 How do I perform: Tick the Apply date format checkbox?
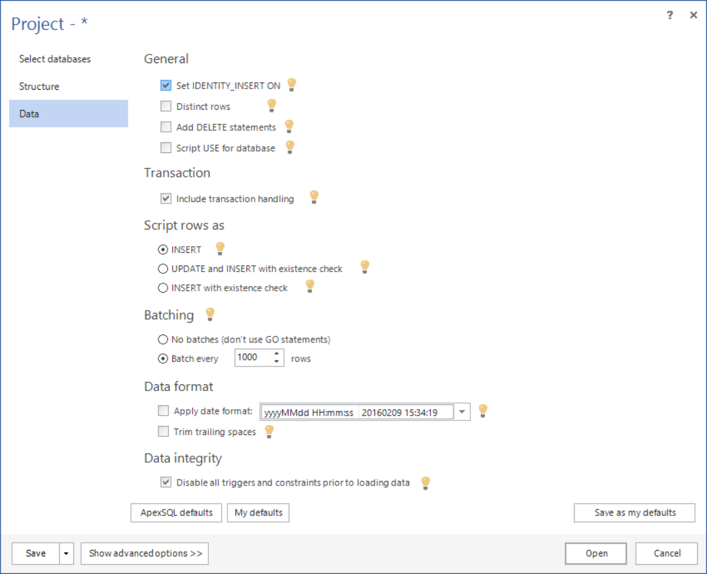[164, 411]
